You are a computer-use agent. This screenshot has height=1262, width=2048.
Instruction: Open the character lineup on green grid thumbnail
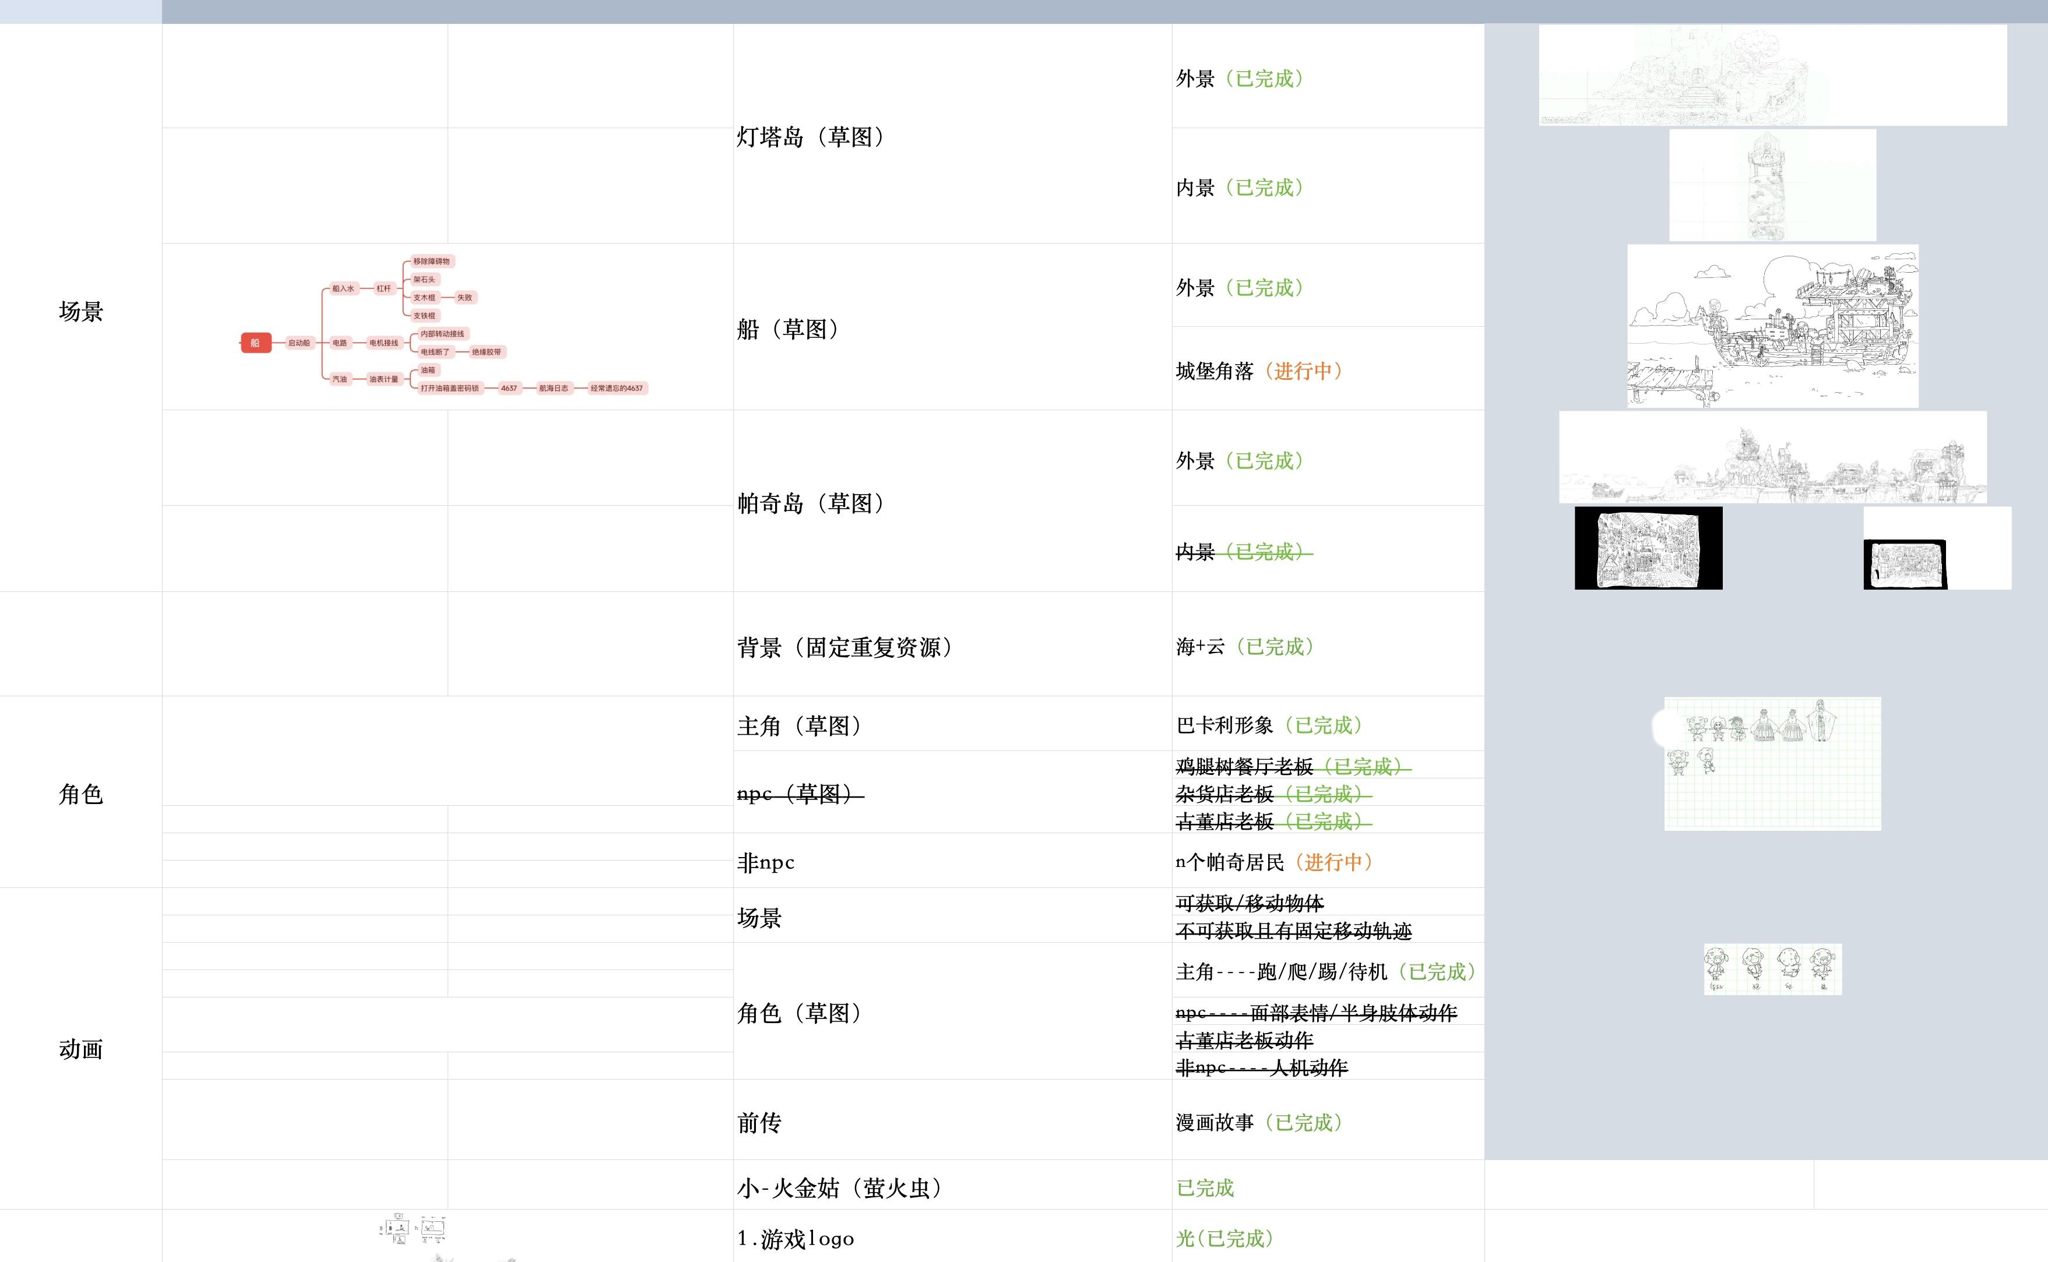(1772, 764)
